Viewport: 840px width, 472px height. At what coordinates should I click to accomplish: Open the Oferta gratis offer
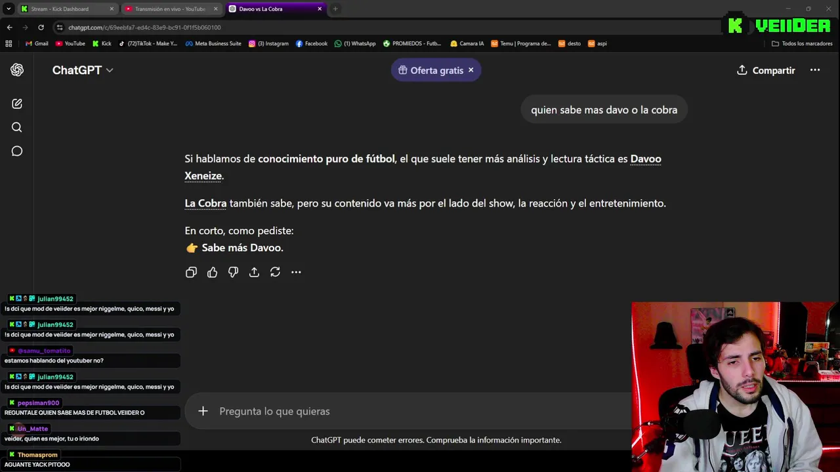pos(430,70)
